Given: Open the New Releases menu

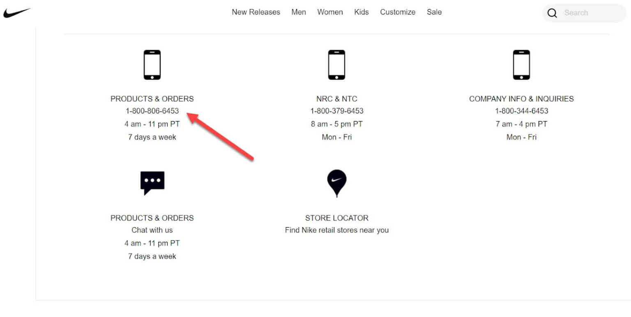Looking at the screenshot, I should (x=256, y=12).
